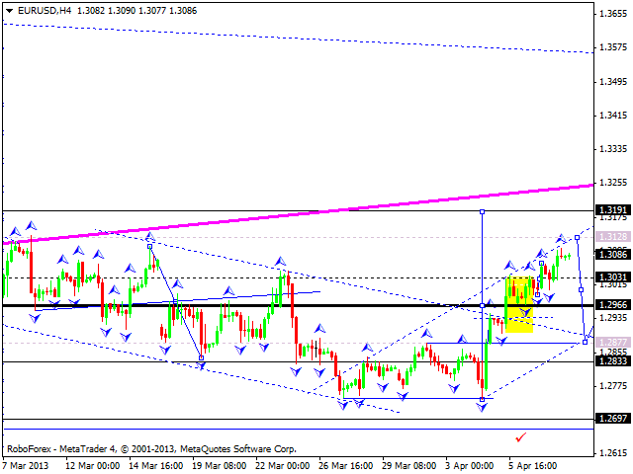Screen dimensions: 633x474
Task: Click the 1.2833 support level label
Action: click(x=612, y=361)
